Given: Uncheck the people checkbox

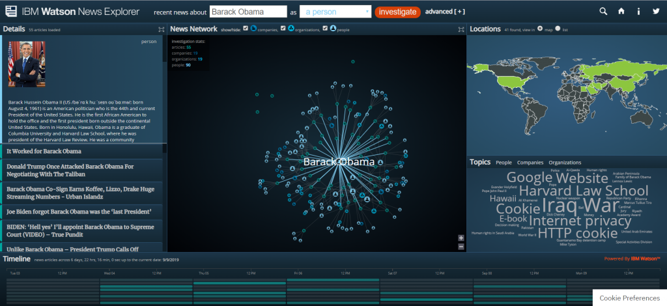Looking at the screenshot, I should [x=325, y=29].
